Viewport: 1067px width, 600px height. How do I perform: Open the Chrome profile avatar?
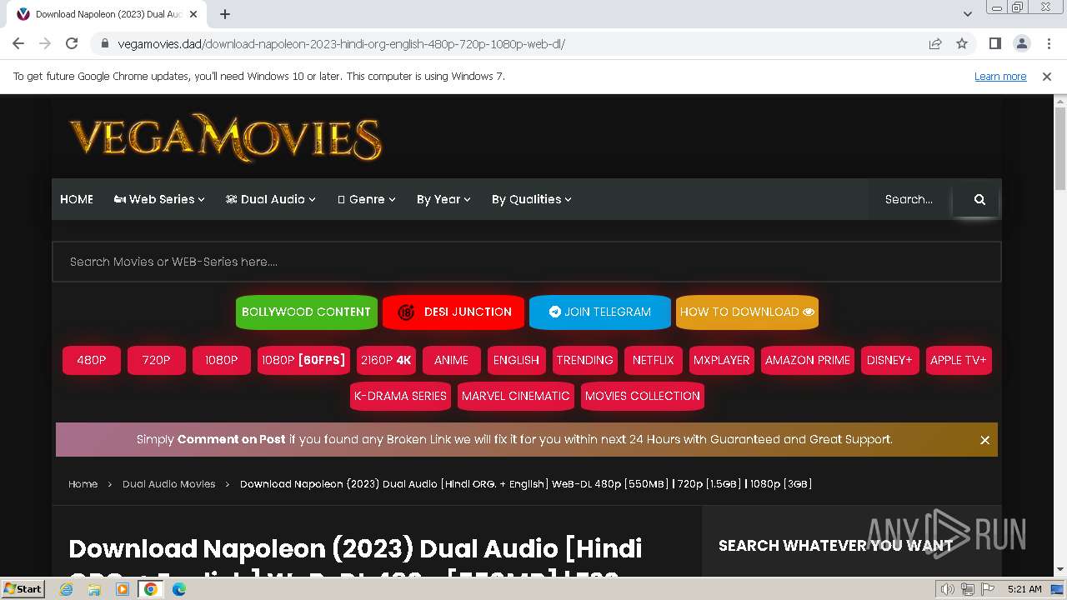(1021, 43)
